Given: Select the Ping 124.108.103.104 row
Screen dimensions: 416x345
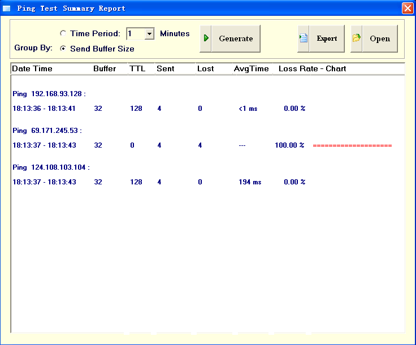Looking at the screenshot, I should click(x=51, y=167).
